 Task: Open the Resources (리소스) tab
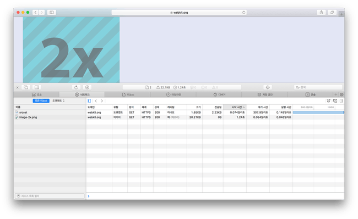coord(128,94)
